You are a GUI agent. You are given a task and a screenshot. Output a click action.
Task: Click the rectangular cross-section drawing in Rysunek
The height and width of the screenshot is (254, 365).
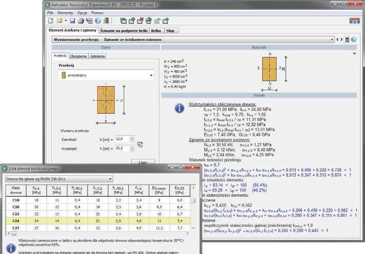[x=269, y=69]
